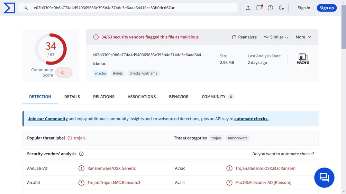Image resolution: width=346 pixels, height=194 pixels.
Task: Click the lckmac file name
Action: click(99, 64)
